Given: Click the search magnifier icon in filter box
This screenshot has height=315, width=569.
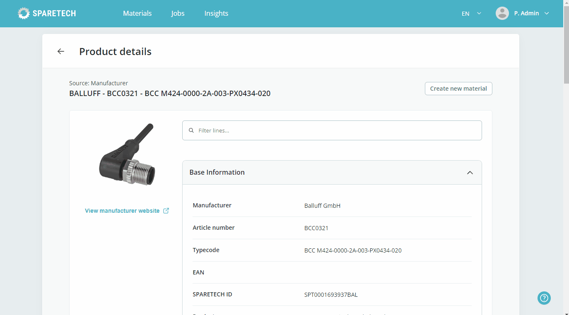Looking at the screenshot, I should click(191, 130).
